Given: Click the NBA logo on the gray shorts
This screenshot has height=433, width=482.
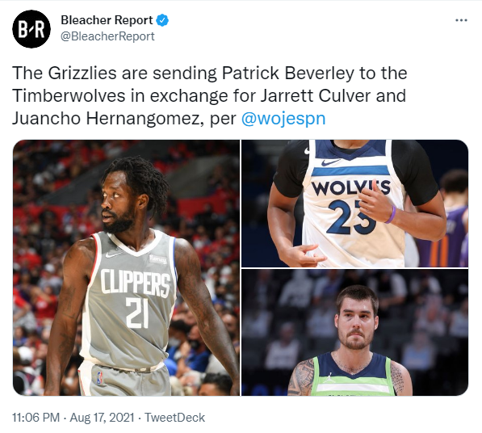Looking at the screenshot, I should pyautogui.click(x=99, y=378).
